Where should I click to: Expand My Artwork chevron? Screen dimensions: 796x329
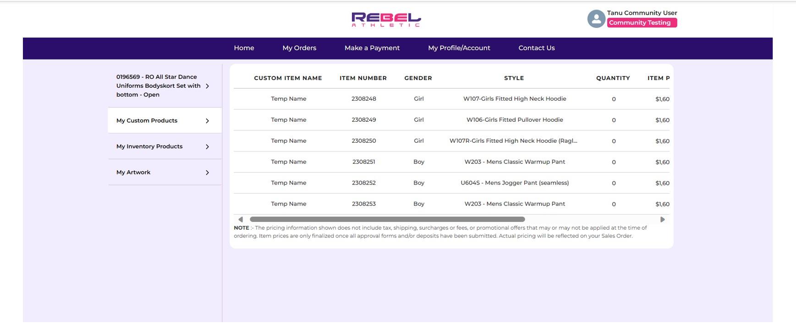click(207, 173)
